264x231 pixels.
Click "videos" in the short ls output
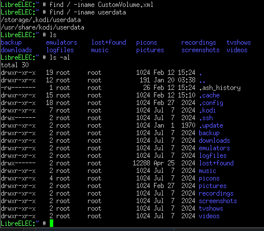coord(237,50)
